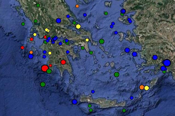Click the blue marker just west of Chios island

[x=116, y=33]
